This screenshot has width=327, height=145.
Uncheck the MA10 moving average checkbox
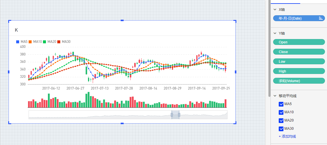pyautogui.click(x=281, y=112)
